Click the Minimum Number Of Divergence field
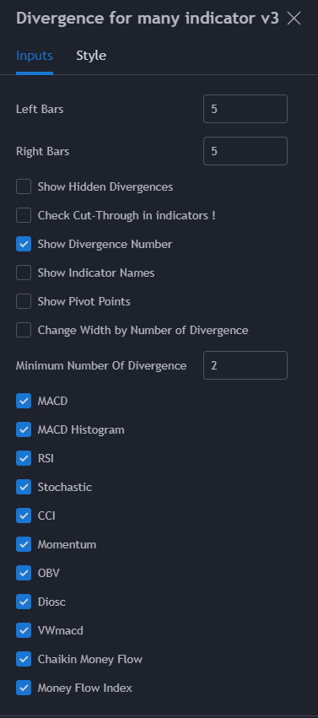318x718 pixels. click(x=245, y=365)
